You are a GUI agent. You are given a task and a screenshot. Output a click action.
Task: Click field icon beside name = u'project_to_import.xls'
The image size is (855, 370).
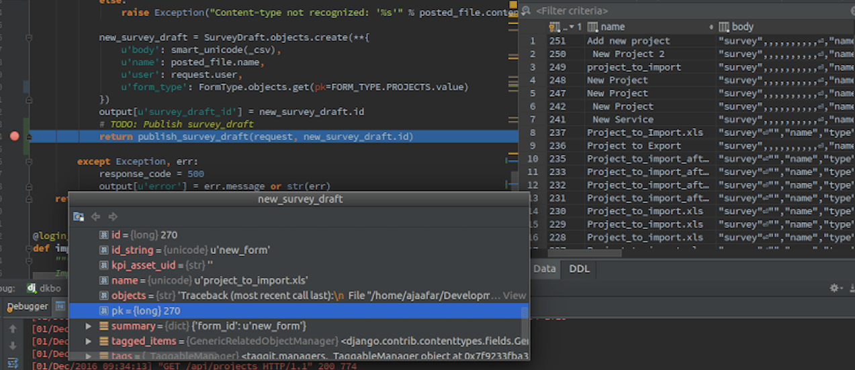tap(104, 280)
